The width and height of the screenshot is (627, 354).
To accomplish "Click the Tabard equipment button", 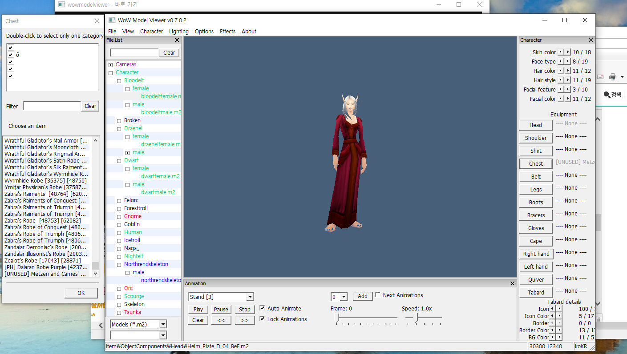I will [536, 292].
